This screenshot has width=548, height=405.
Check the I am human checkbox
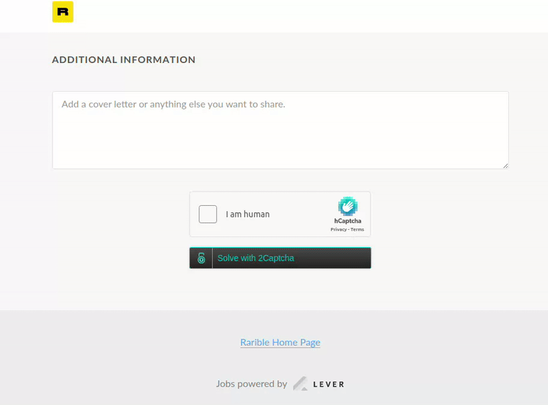[208, 214]
